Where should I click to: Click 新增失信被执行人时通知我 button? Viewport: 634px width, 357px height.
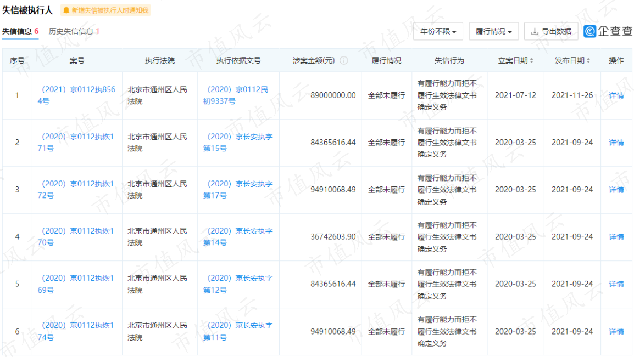[105, 10]
